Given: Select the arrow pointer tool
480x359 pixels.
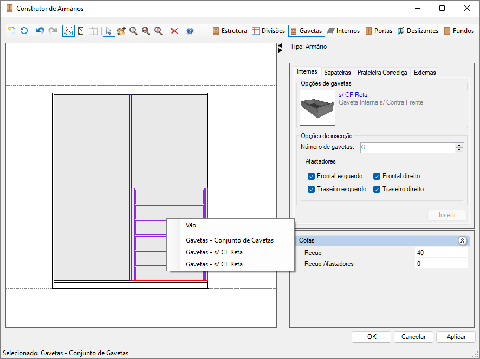Looking at the screenshot, I should pos(109,31).
